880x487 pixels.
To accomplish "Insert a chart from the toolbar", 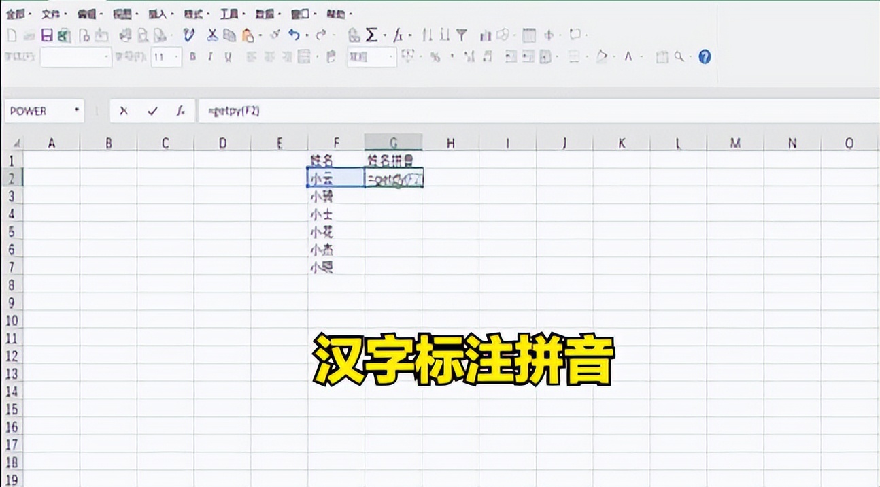I will click(x=485, y=35).
